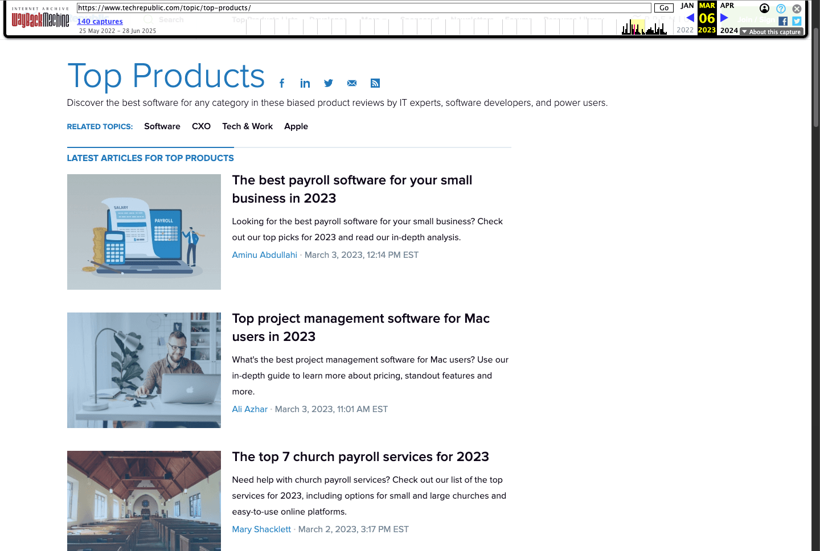
Task: Close the Wayback Machine toolbar
Action: coord(797,9)
